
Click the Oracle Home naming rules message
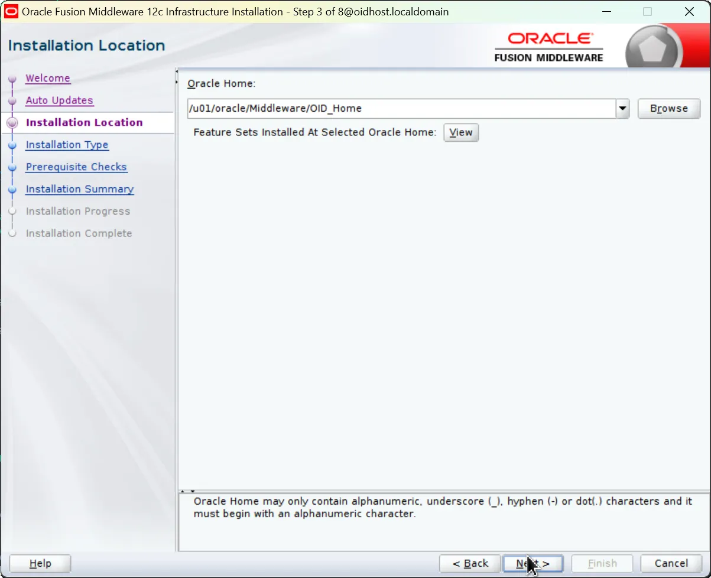click(x=443, y=508)
